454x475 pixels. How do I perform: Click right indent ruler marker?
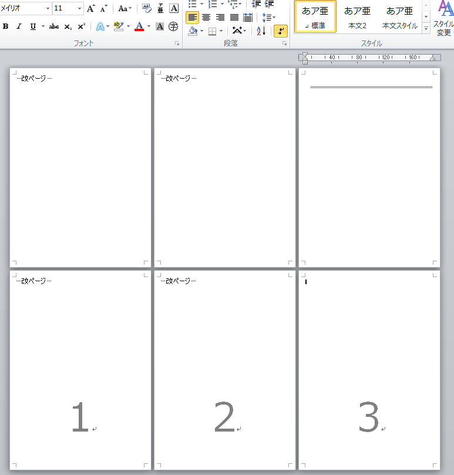pos(433,58)
